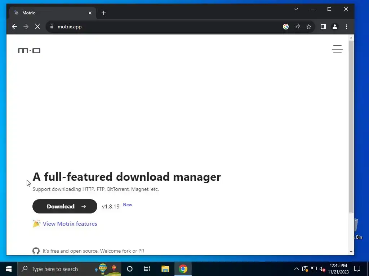
Task: Stop loading the page
Action: pyautogui.click(x=37, y=27)
